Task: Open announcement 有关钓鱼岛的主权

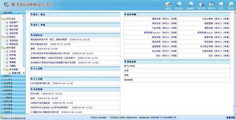Action: [39, 44]
